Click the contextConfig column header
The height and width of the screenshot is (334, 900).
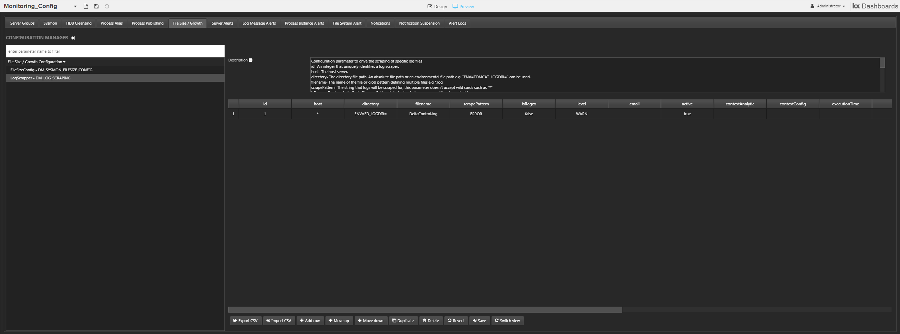(x=793, y=104)
